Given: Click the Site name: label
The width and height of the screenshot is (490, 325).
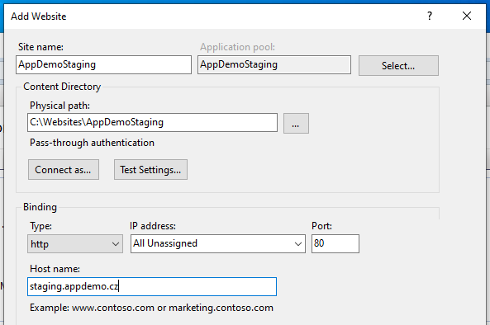Looking at the screenshot, I should pos(40,47).
